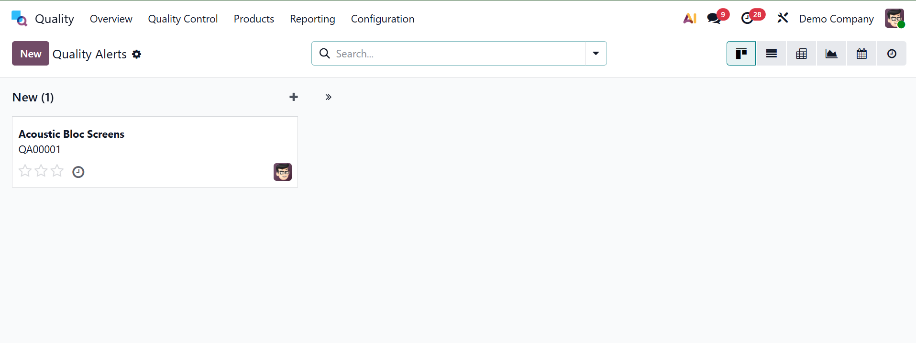Set third priority star on QA00001
This screenshot has height=343, width=916.
click(57, 171)
